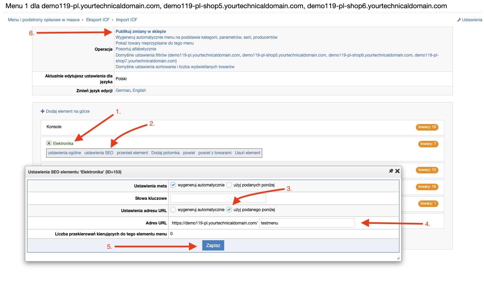Click powiel z towarami
The width and height of the screenshot is (484, 293).
[x=215, y=153]
